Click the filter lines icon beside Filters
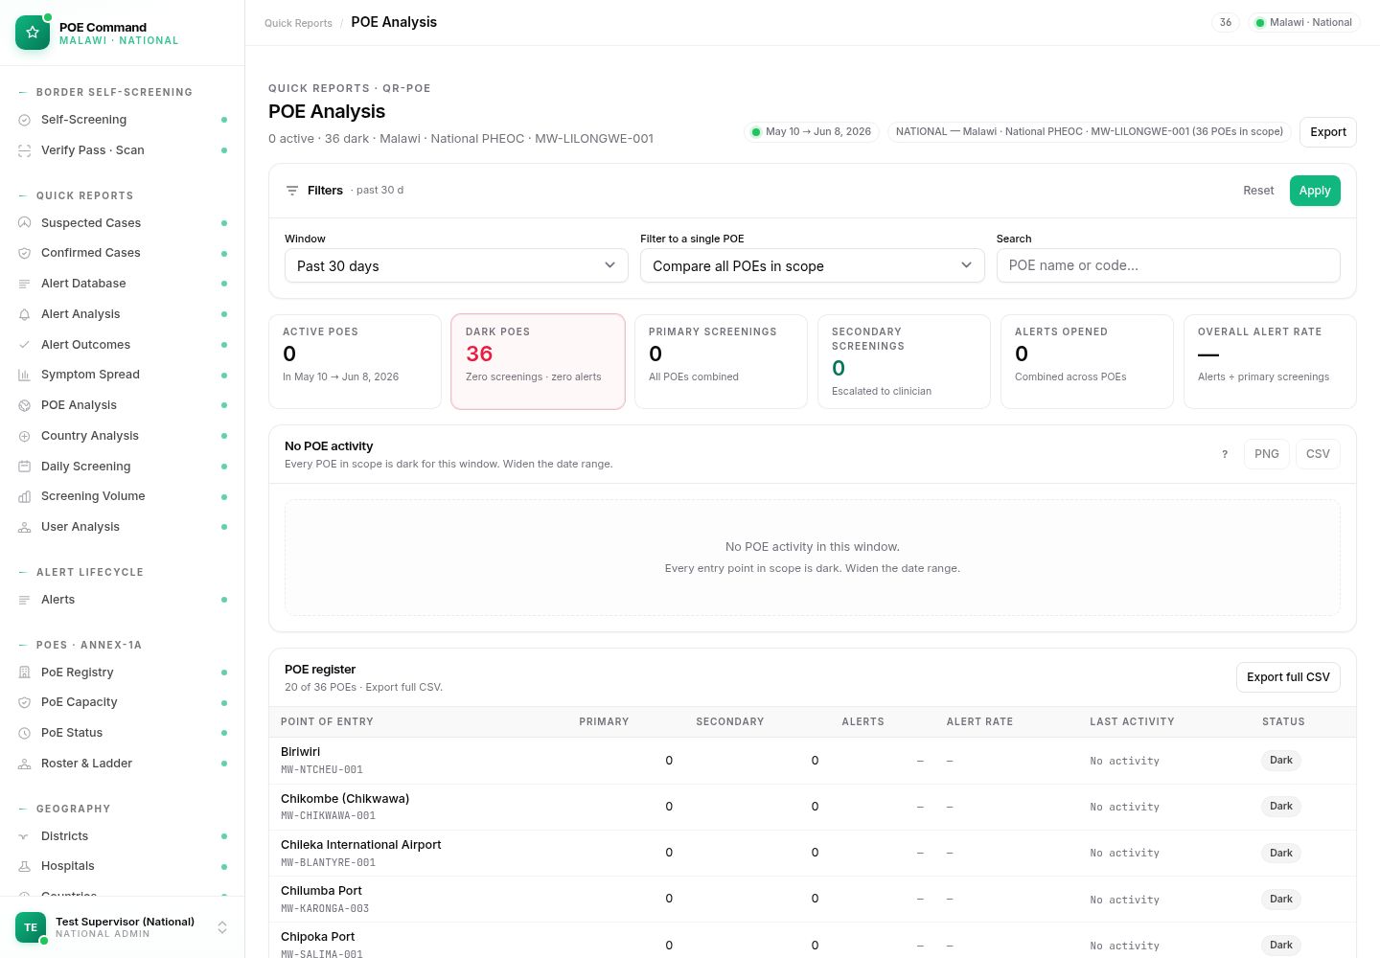Screen dimensions: 1380x958 pos(292,191)
